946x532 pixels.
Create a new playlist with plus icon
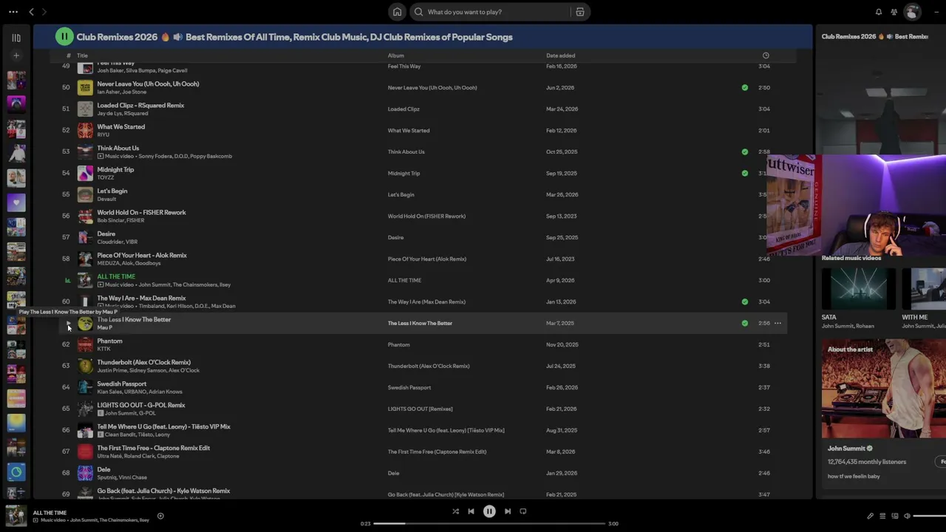click(16, 55)
